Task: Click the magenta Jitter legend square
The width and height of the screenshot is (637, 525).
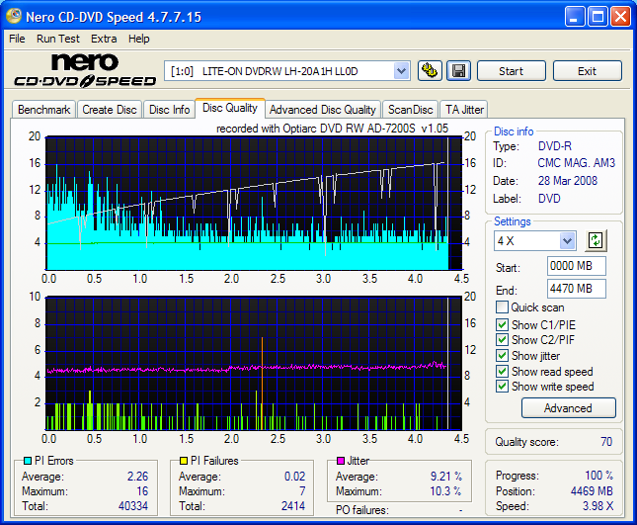Action: click(340, 461)
